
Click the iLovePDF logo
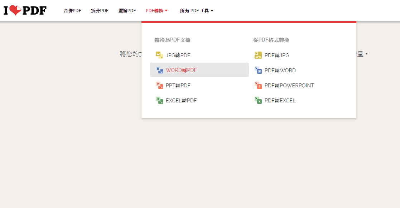coord(25,10)
